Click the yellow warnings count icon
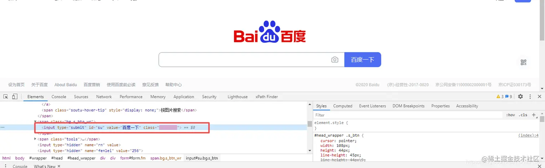 pyautogui.click(x=500, y=97)
